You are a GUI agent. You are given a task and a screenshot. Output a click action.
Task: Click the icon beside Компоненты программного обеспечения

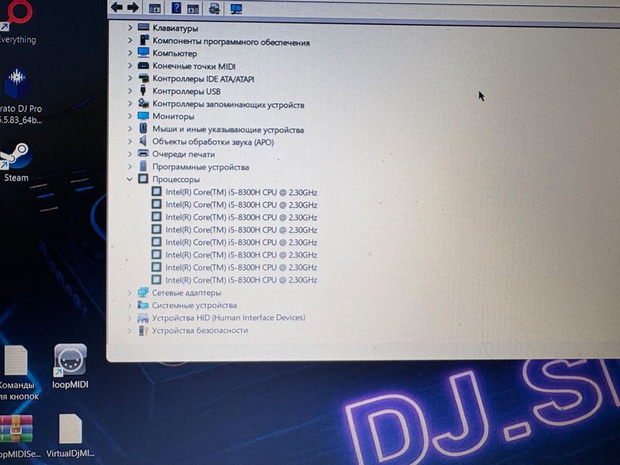click(x=143, y=40)
